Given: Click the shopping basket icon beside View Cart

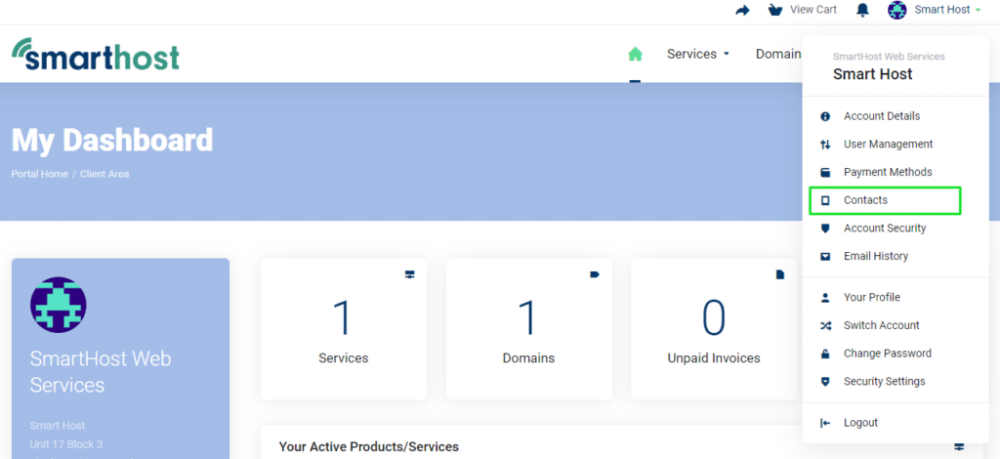Looking at the screenshot, I should coord(775,10).
